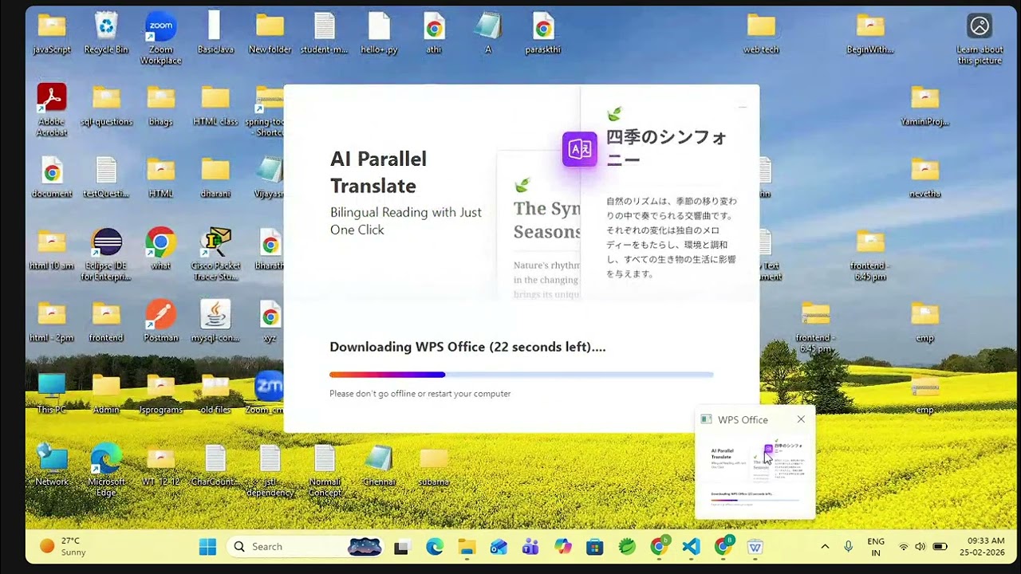Open the Adobe Acrobat desktop shortcut
Viewport: 1021px width, 574px height.
click(x=52, y=110)
